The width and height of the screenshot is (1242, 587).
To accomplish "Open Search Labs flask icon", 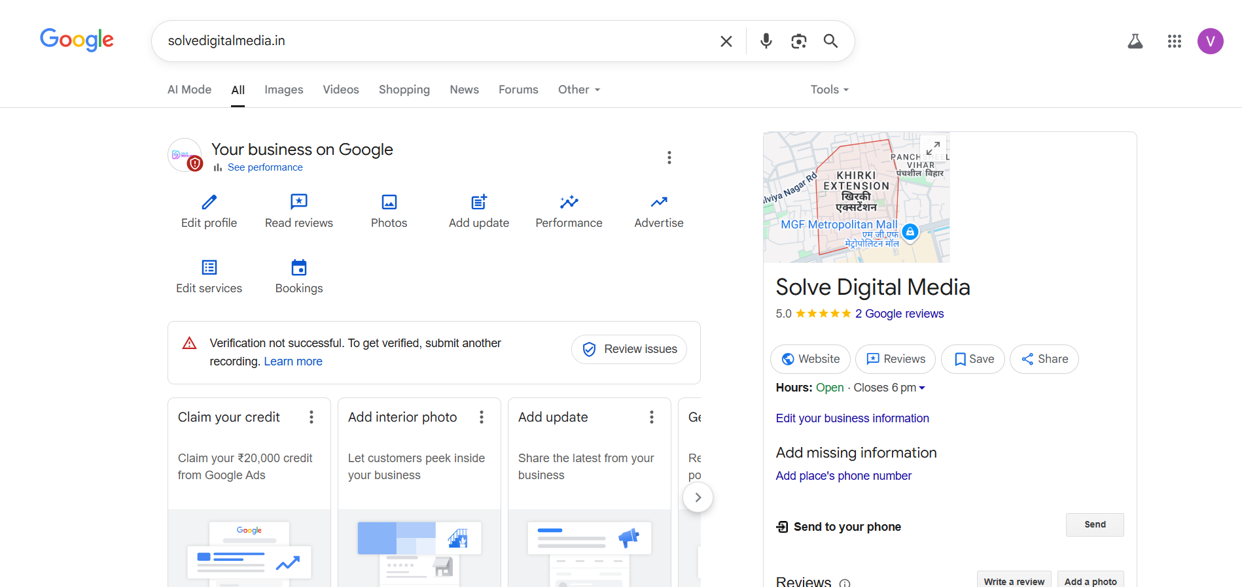I will click(x=1135, y=41).
